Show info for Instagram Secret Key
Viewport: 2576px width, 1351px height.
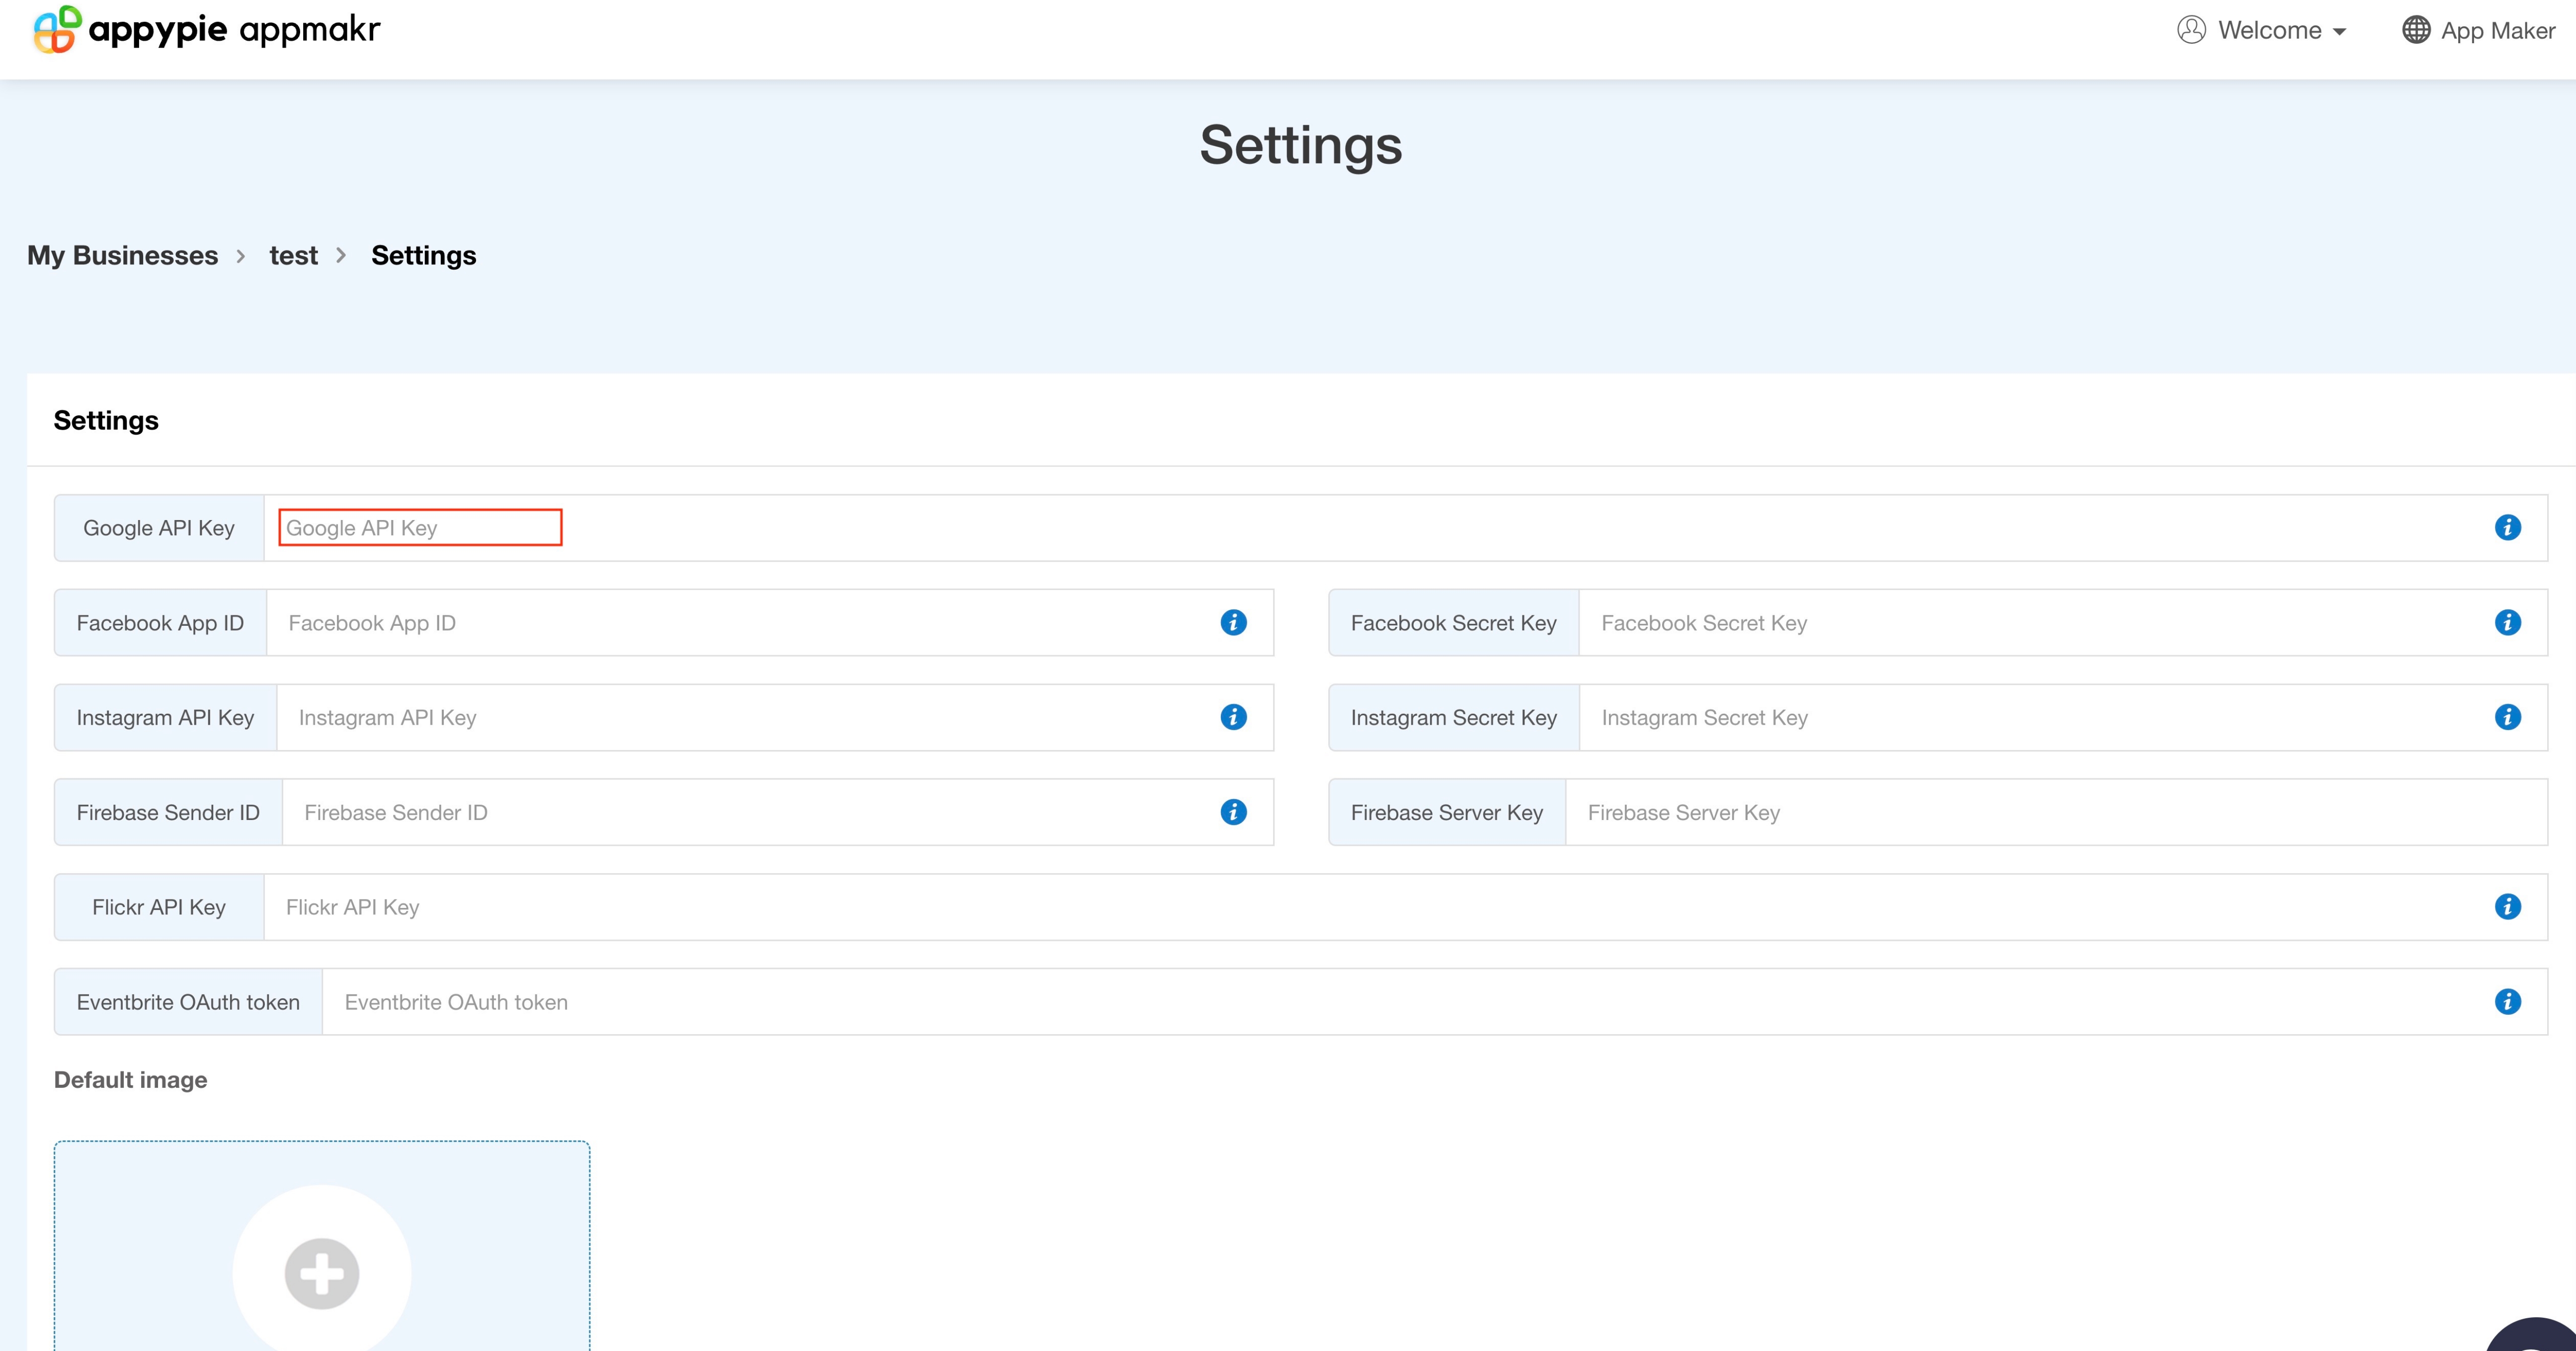click(2507, 717)
